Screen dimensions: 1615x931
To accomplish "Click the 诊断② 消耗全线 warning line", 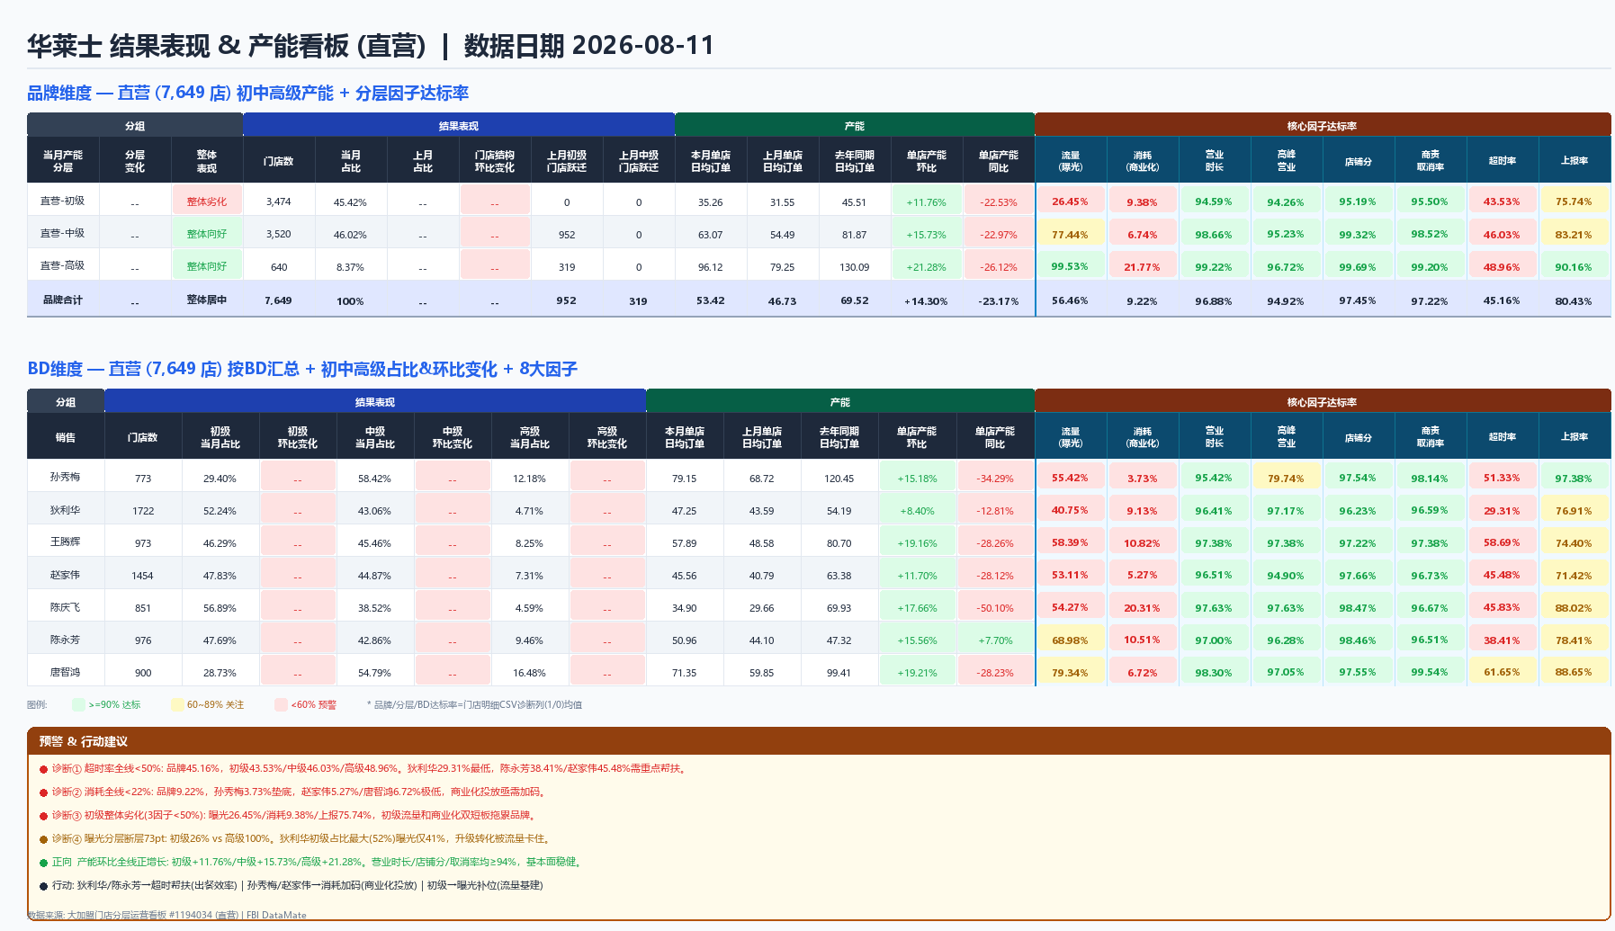I will 292,792.
